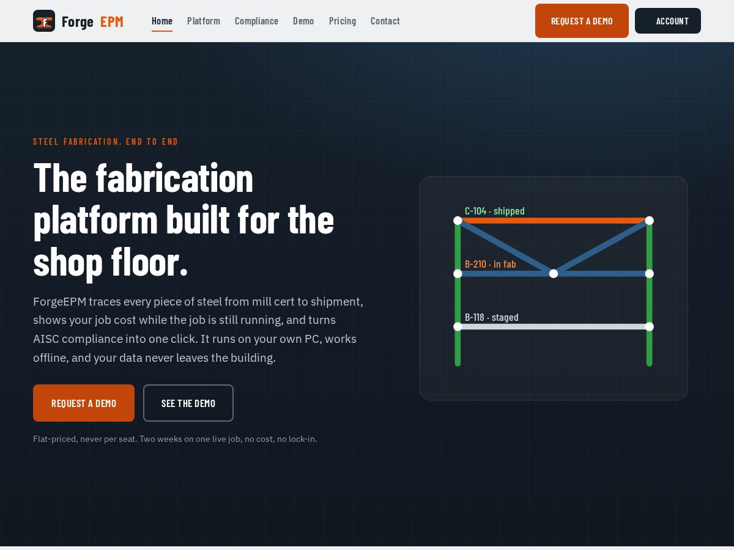
Task: Click the 'B-210 · in fab' label
Action: (491, 264)
